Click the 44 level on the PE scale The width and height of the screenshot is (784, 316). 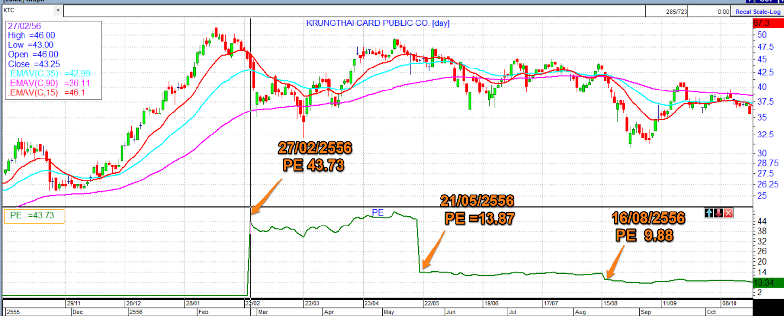(762, 221)
